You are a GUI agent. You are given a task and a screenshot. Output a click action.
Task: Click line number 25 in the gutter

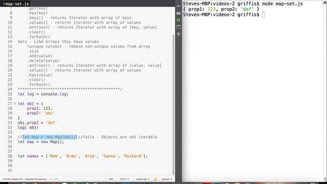pyautogui.click(x=10, y=94)
